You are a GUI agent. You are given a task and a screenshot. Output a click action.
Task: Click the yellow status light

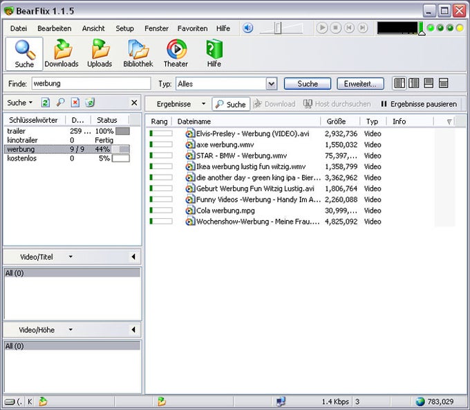coord(460,28)
